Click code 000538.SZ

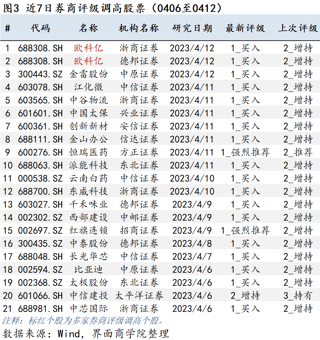click(40, 178)
